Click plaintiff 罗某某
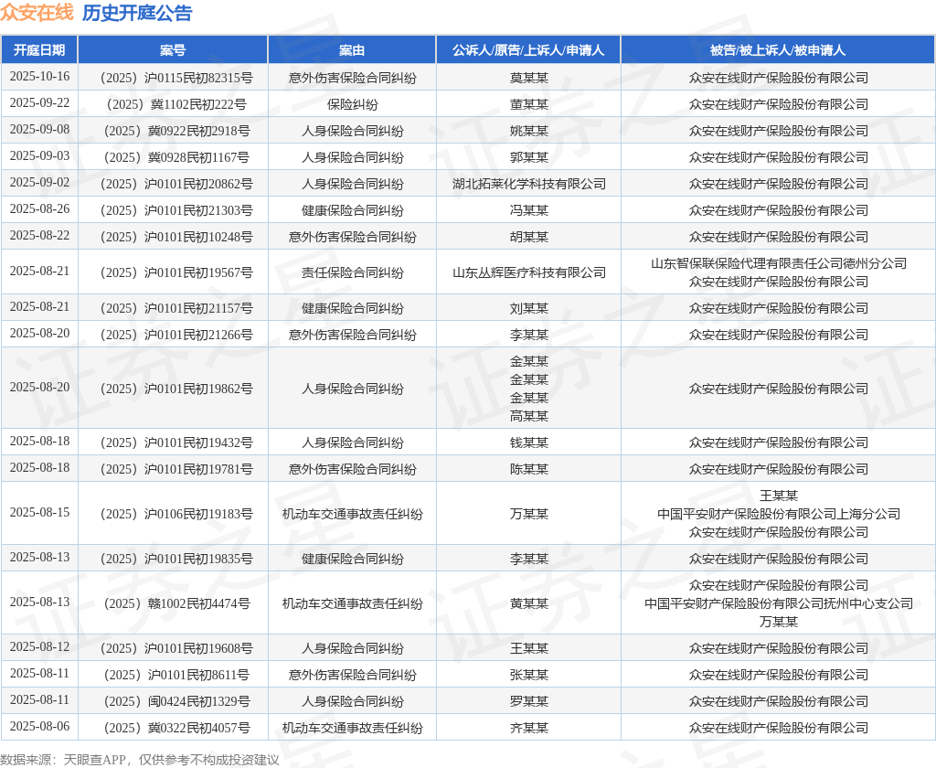Image resolution: width=936 pixels, height=768 pixels. click(x=529, y=701)
